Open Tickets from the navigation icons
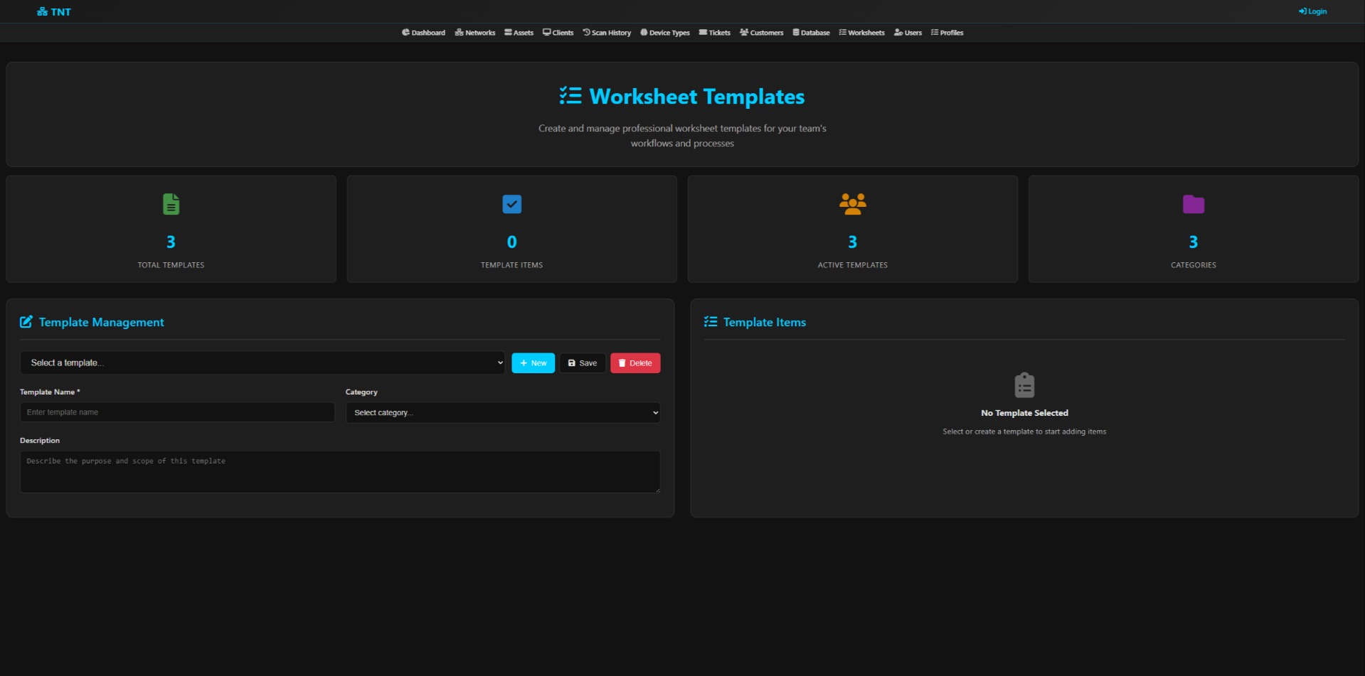Viewport: 1365px width, 676px height. point(702,33)
